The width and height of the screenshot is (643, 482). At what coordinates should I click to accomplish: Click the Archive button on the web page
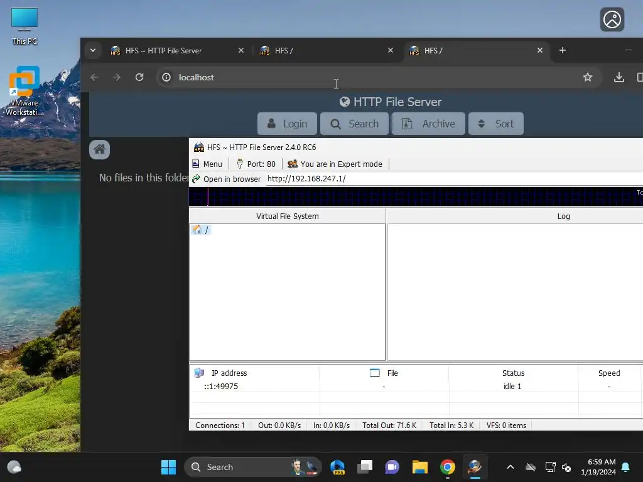pos(428,124)
